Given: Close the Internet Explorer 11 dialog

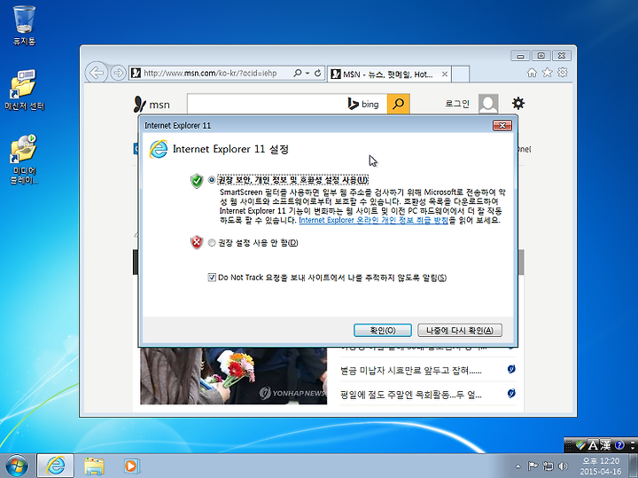Looking at the screenshot, I should pos(502,125).
